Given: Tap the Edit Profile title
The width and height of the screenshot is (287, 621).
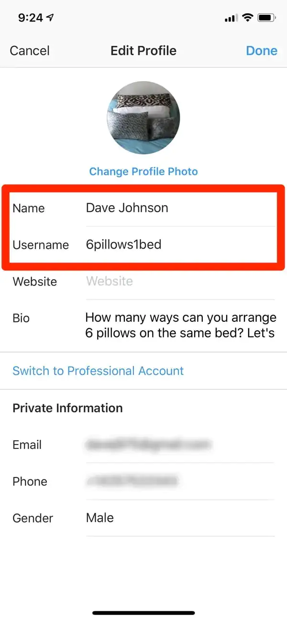Looking at the screenshot, I should (143, 51).
